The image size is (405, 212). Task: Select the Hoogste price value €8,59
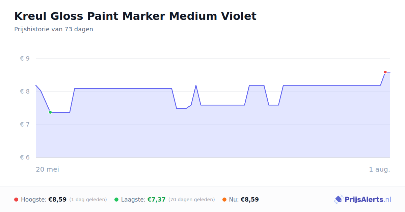pyautogui.click(x=57, y=200)
